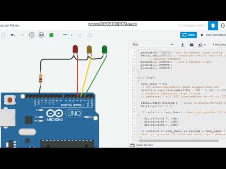Click the 'Serial.print(celsius);' code line
The height and width of the screenshot is (169, 226).
(159, 103)
